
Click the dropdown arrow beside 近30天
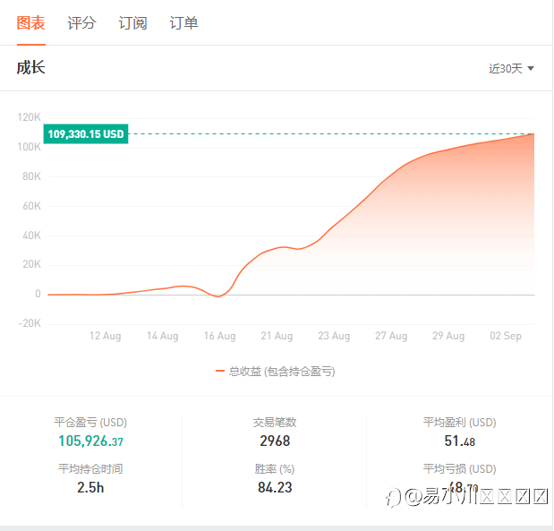click(531, 68)
